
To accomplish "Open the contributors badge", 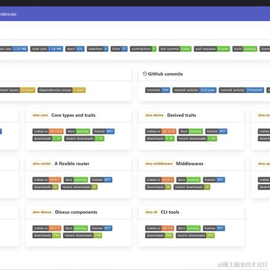I will coord(143,49).
